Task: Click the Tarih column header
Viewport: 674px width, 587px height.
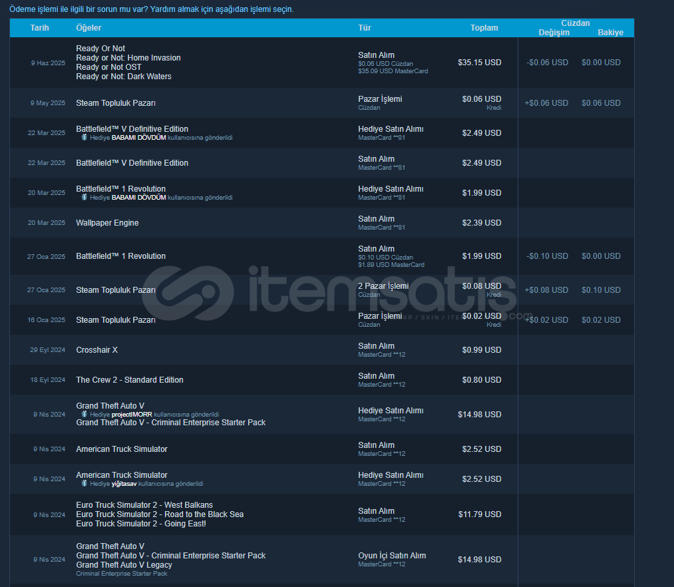Action: [39, 28]
